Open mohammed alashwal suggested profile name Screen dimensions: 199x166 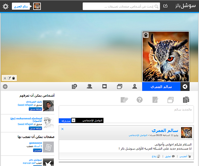point(26,120)
